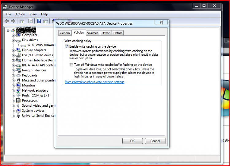Viewport: 230px width, 166px height.
Task: Expand the Processors category
Action: coord(13,101)
